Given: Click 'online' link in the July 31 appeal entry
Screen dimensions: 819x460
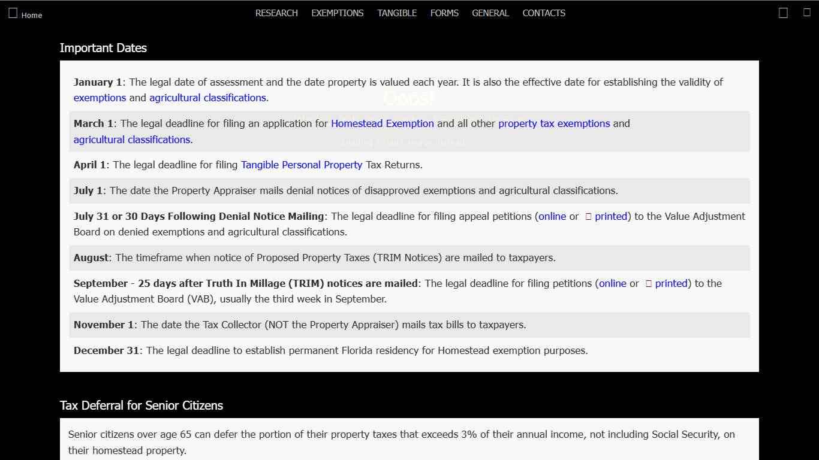Looking at the screenshot, I should [552, 216].
